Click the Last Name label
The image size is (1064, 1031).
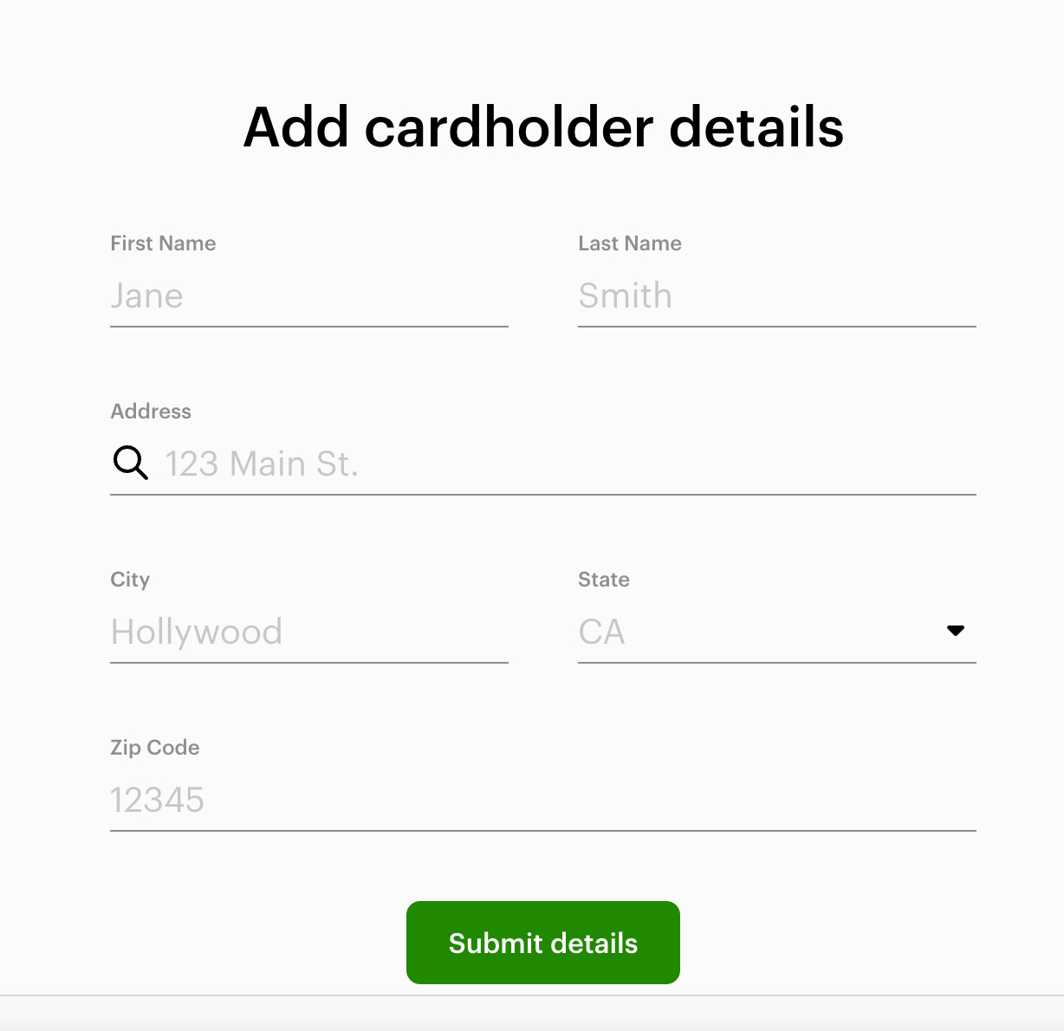pyautogui.click(x=630, y=243)
